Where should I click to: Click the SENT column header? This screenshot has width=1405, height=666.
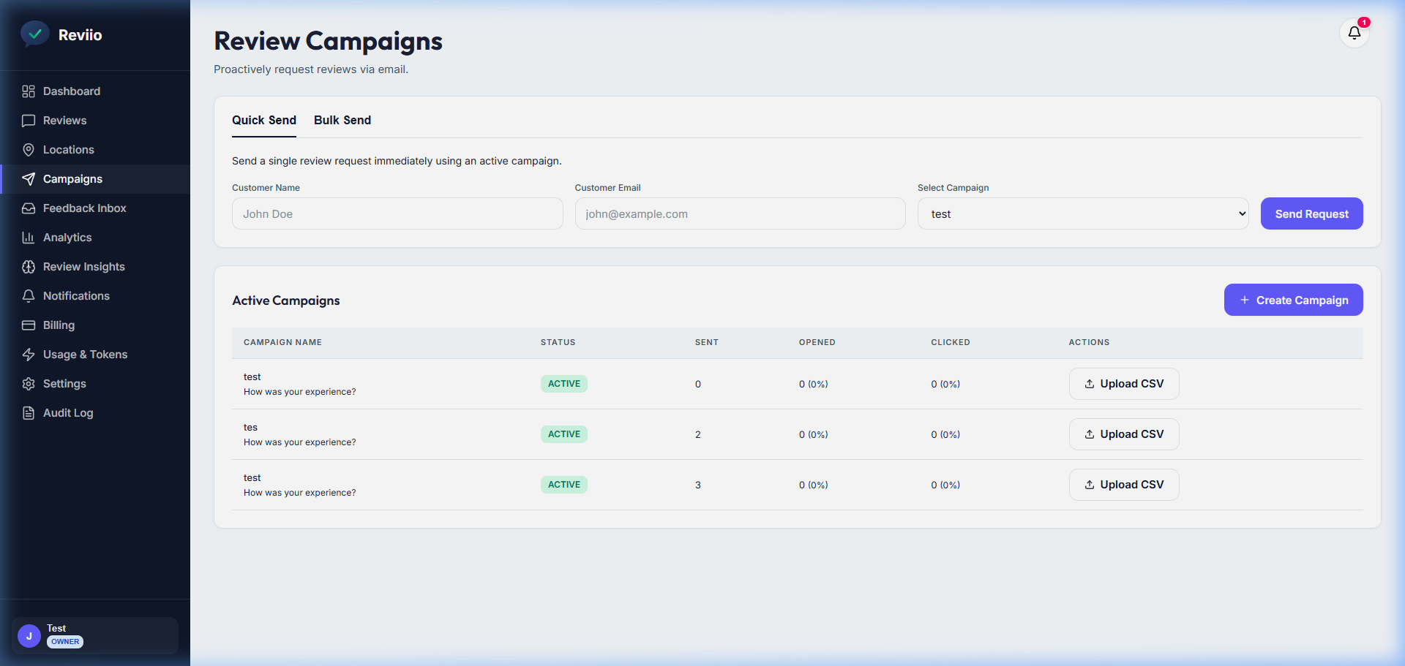pyautogui.click(x=707, y=342)
